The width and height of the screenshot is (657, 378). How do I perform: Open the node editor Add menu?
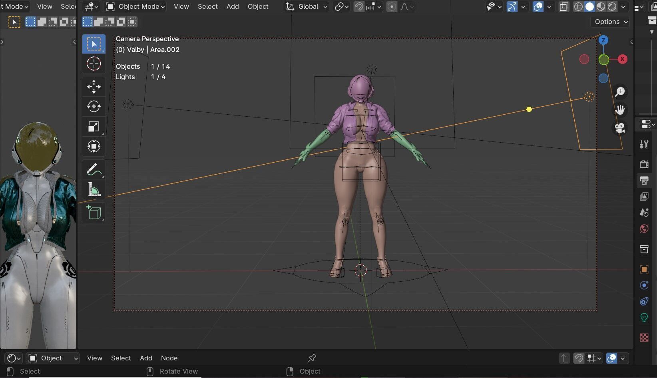coord(146,358)
